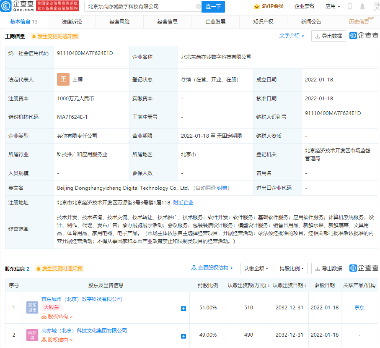Viewport: 380px width, 348px height.
Task: Switch to 企业发展 tab
Action: (x=215, y=21)
